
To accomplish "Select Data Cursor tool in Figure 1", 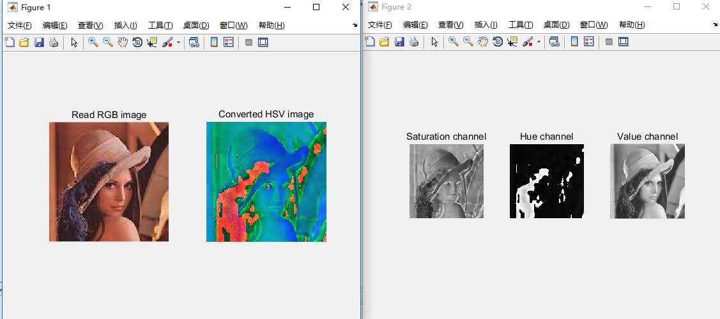I will click(152, 43).
